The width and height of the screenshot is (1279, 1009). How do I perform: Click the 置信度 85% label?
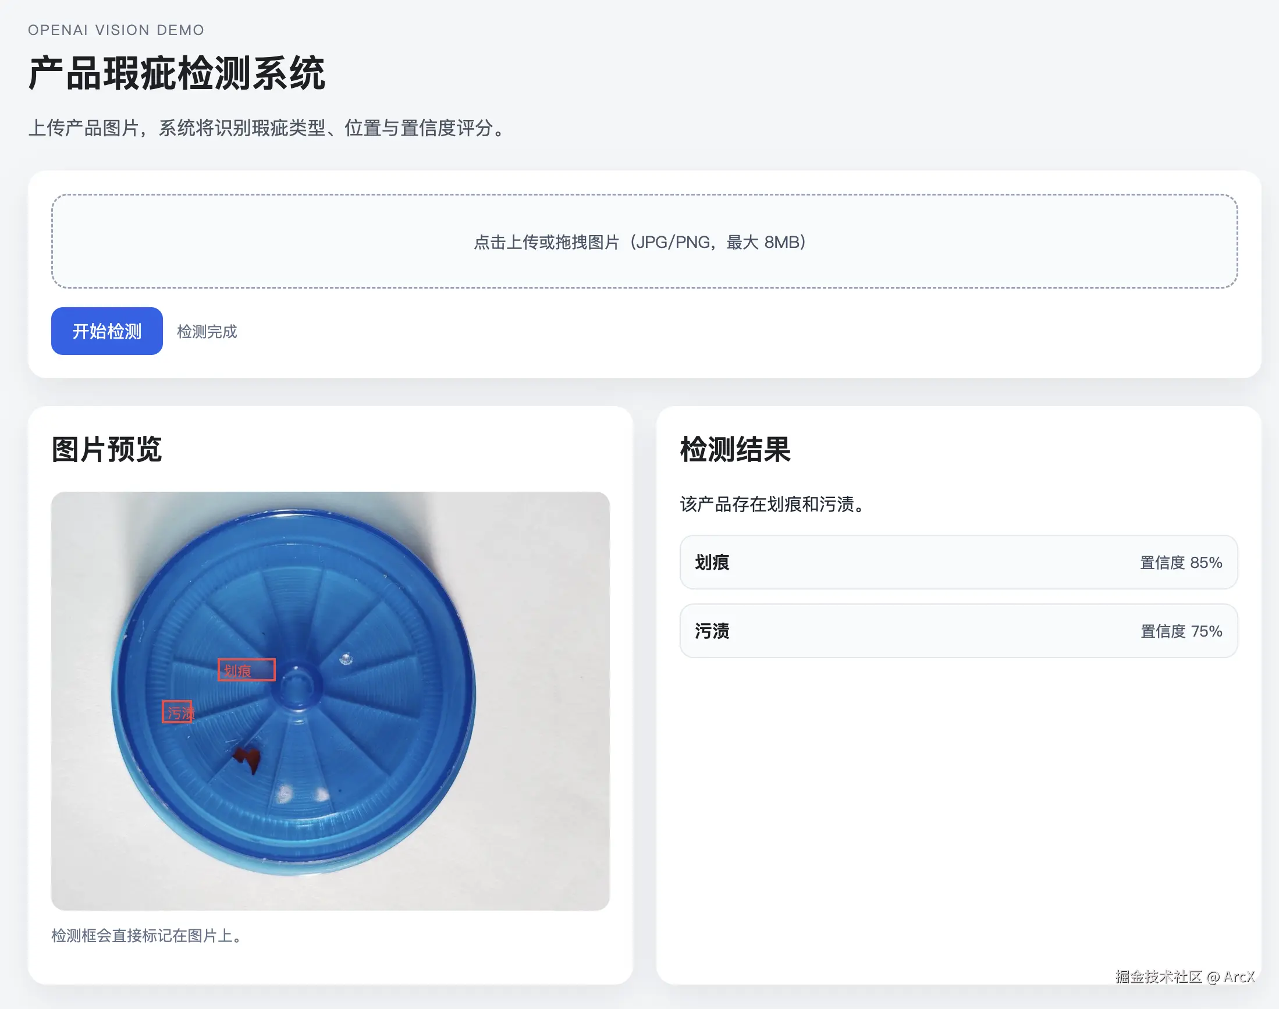(x=1179, y=562)
